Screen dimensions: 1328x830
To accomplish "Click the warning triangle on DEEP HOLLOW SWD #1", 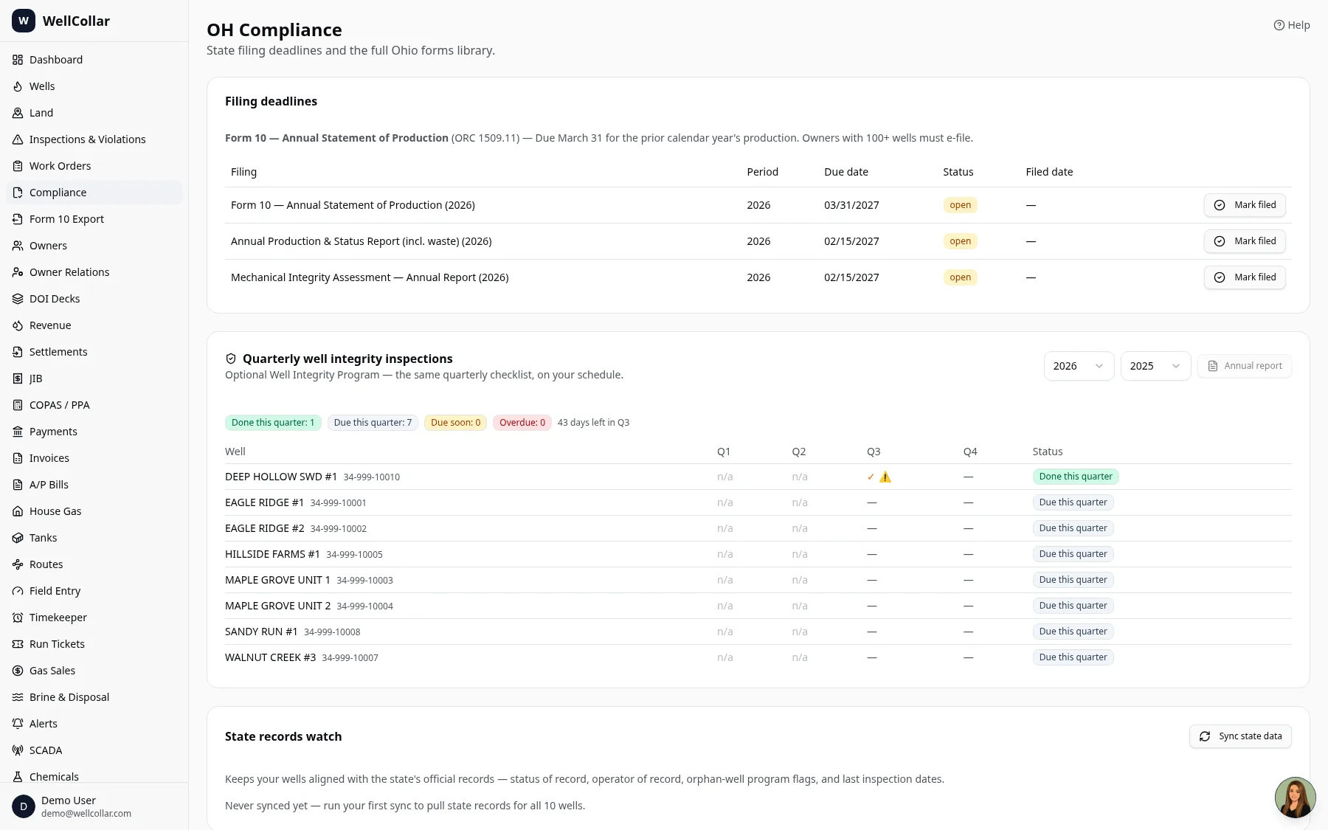I will tap(885, 477).
